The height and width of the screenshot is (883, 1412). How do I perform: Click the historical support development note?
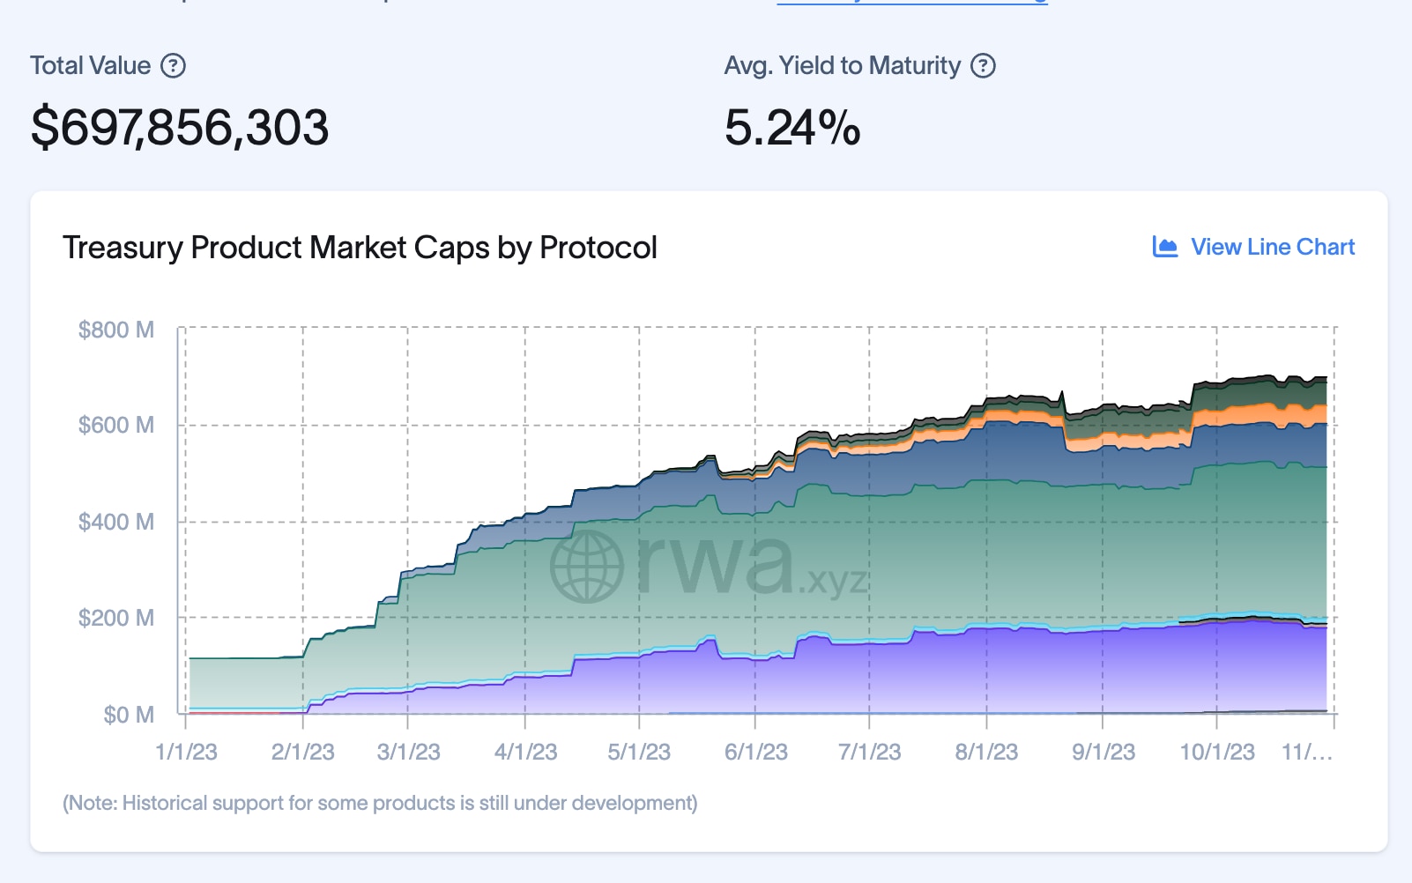(379, 803)
